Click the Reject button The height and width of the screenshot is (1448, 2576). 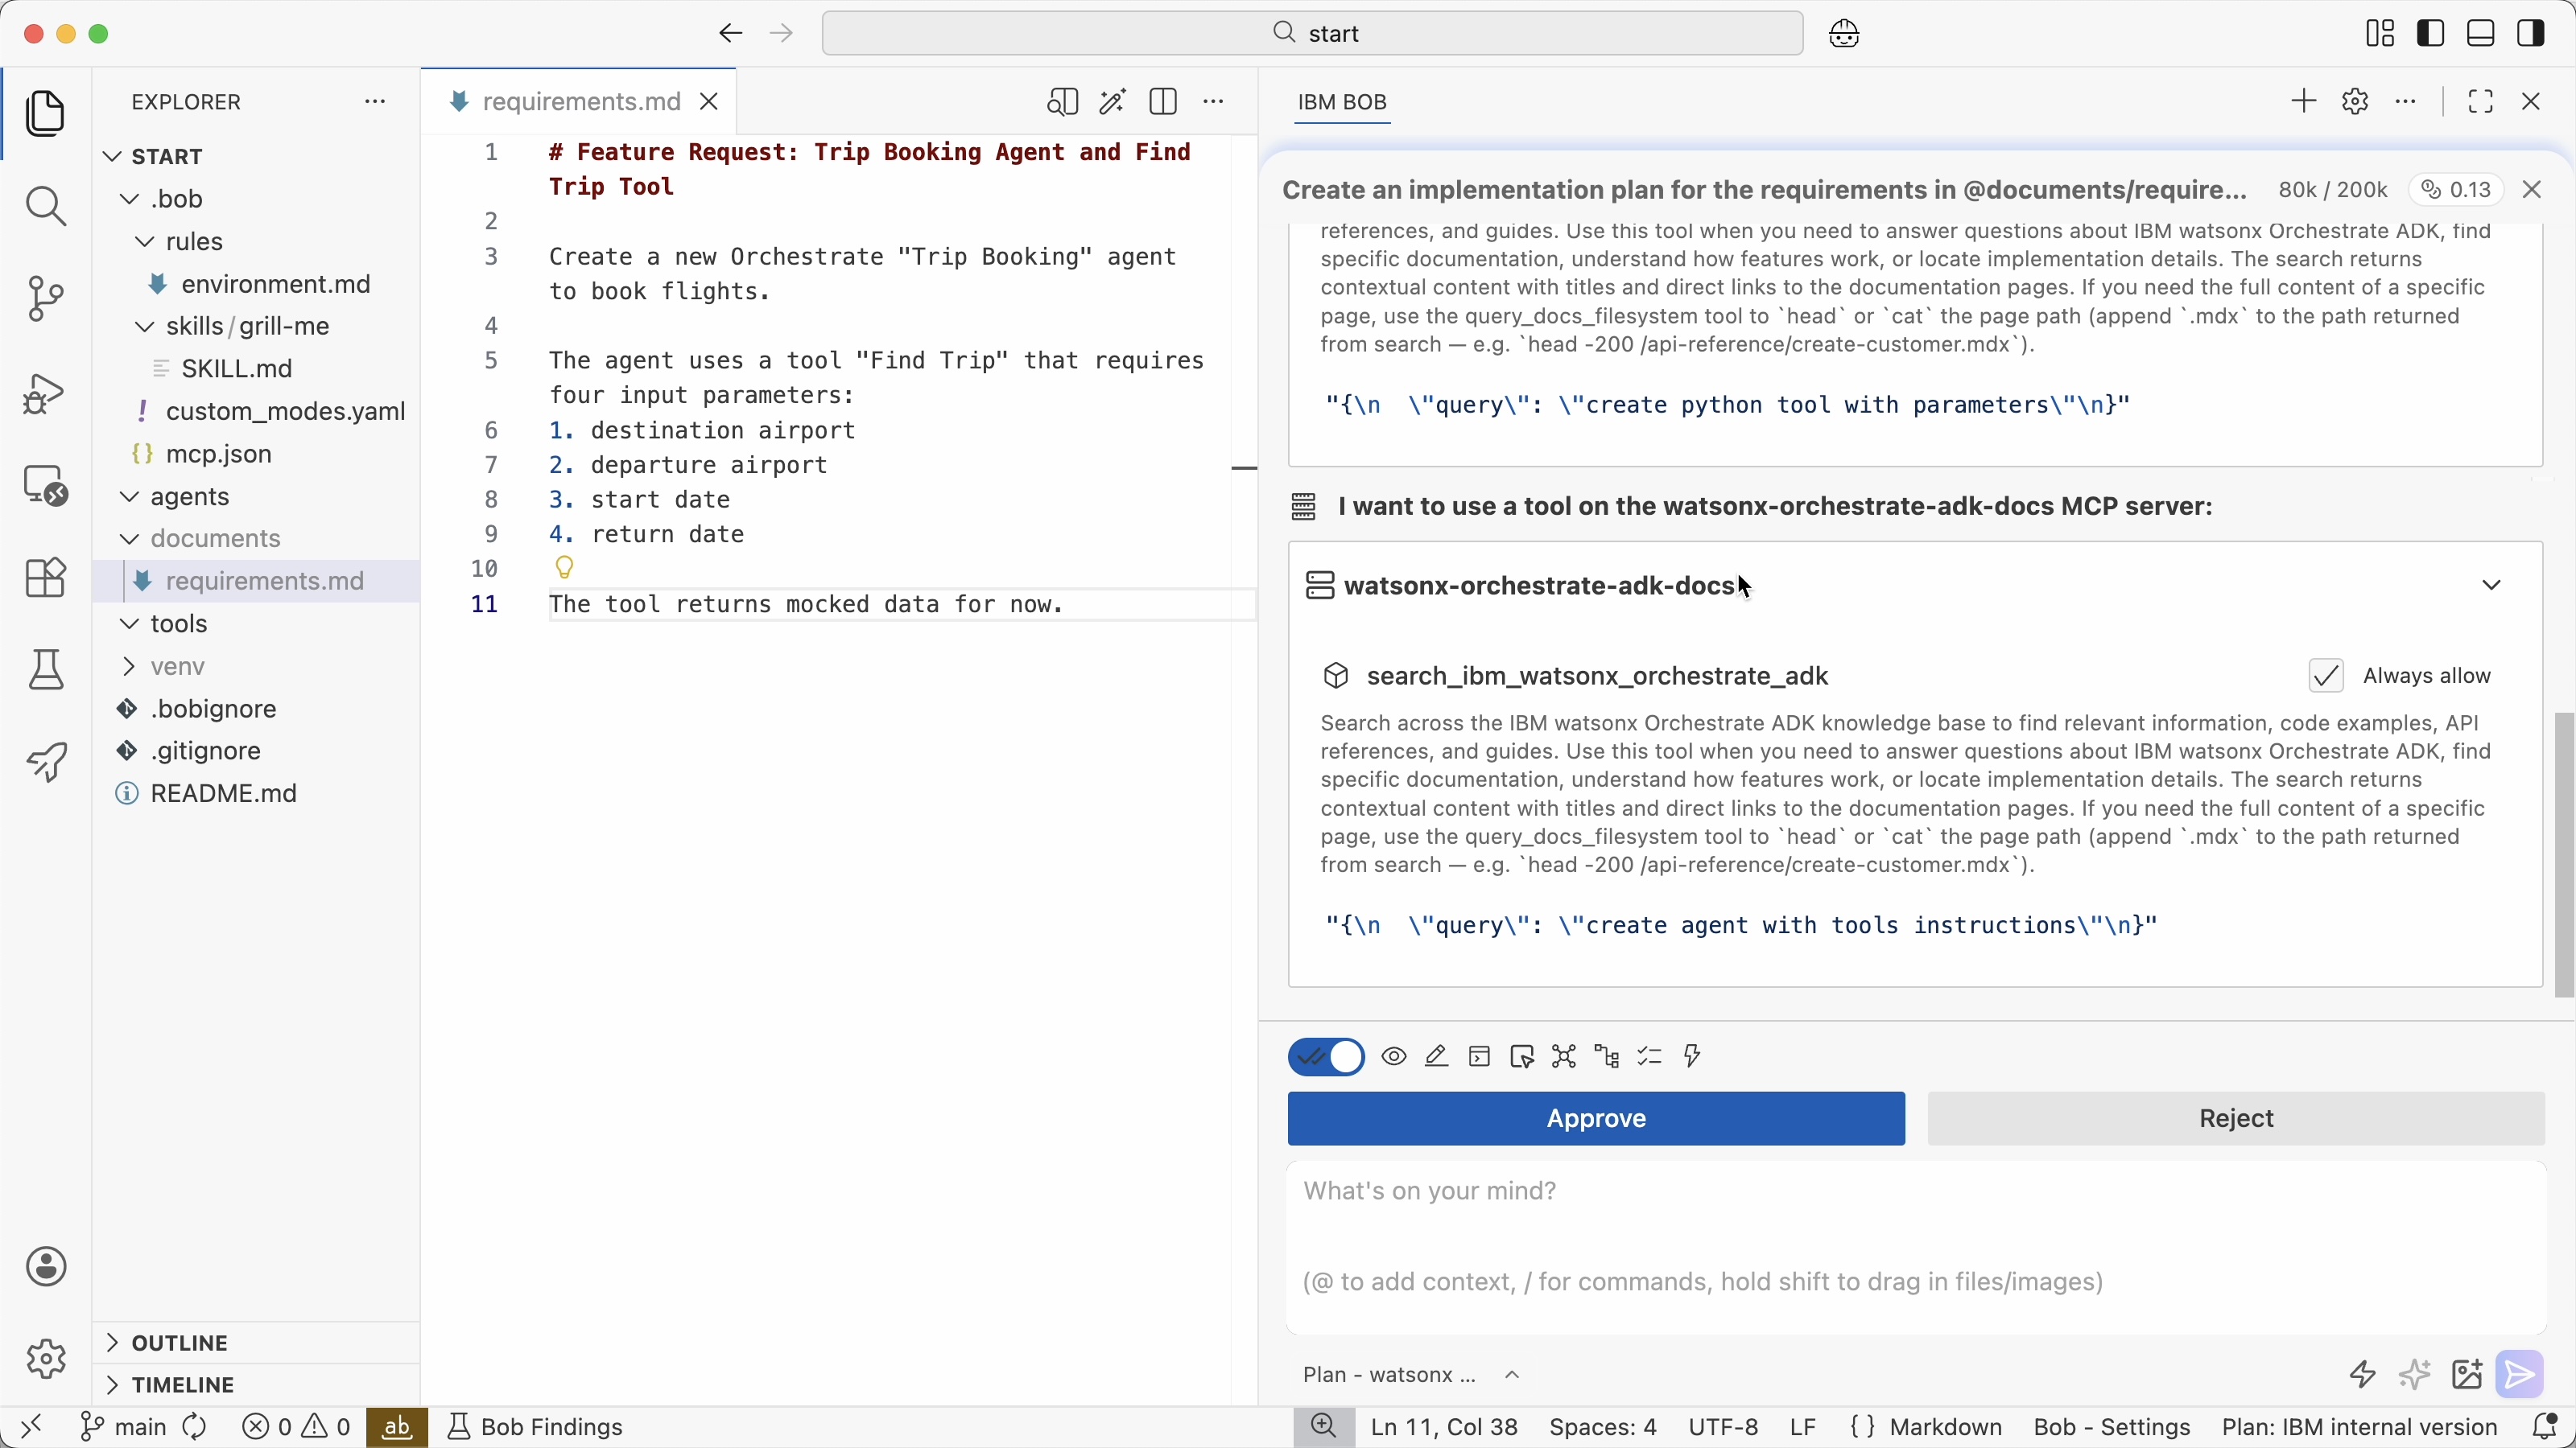[2236, 1119]
